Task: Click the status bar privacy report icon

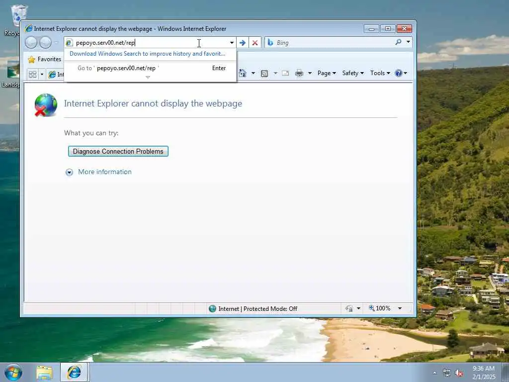Action: tap(349, 308)
